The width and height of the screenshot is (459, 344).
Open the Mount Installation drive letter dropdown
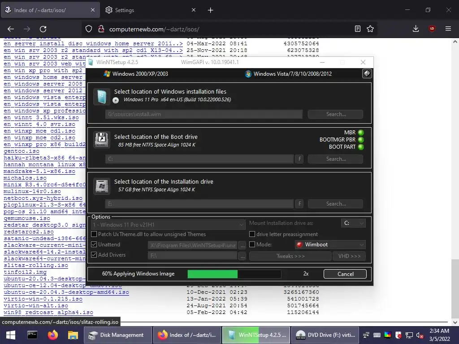353,223
